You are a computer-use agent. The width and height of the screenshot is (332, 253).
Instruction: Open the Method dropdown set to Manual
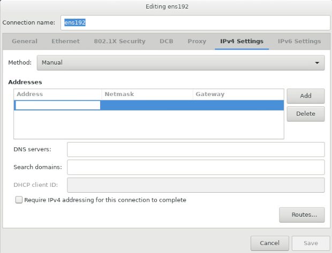tap(180, 62)
